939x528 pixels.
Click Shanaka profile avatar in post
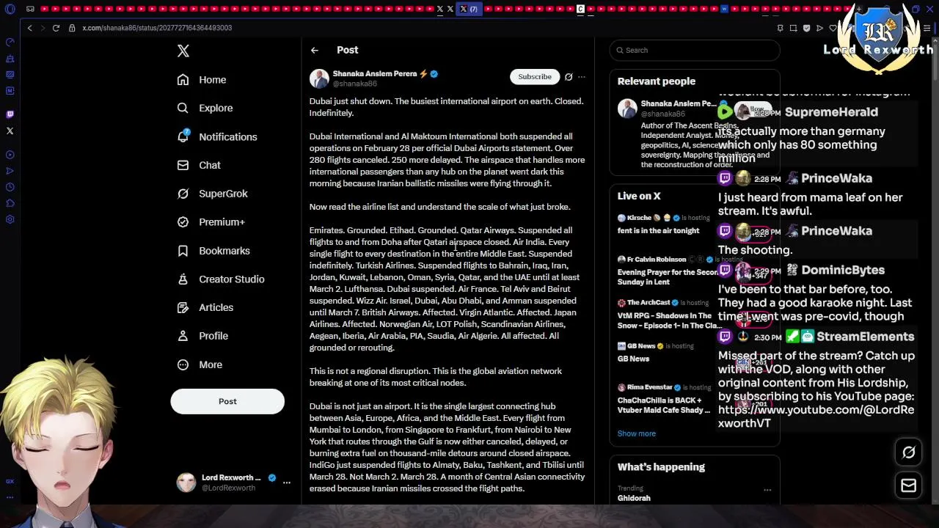(x=319, y=78)
